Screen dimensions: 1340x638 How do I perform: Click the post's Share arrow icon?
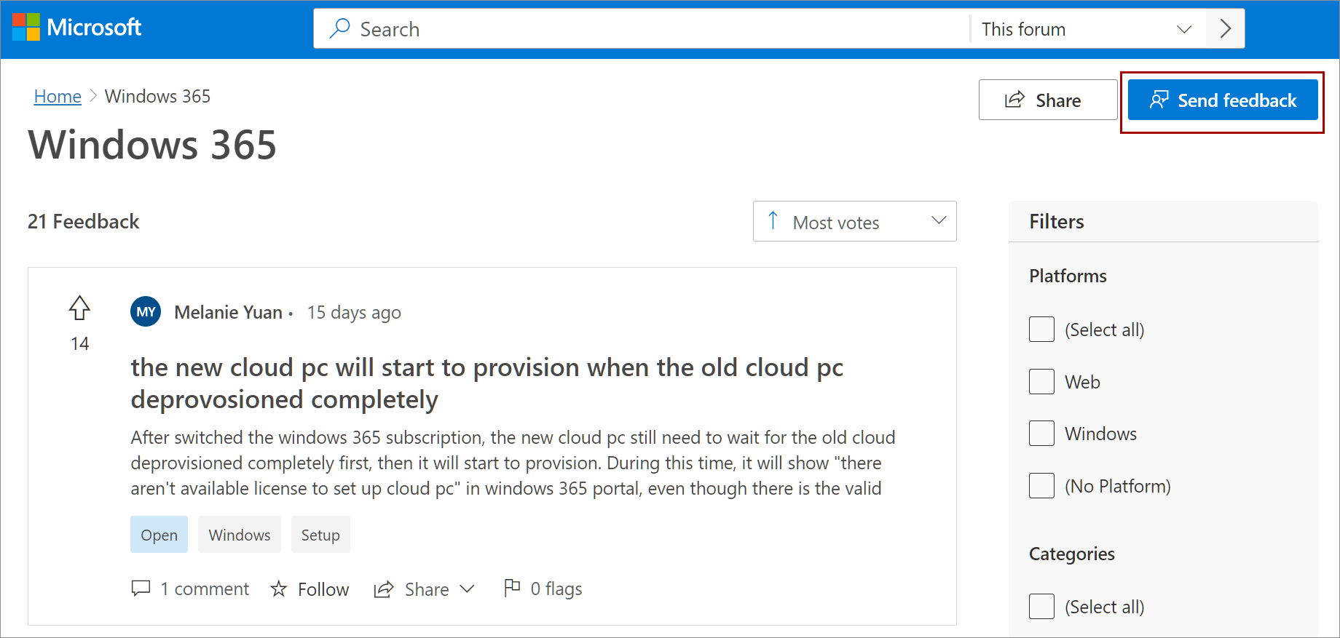tap(384, 589)
